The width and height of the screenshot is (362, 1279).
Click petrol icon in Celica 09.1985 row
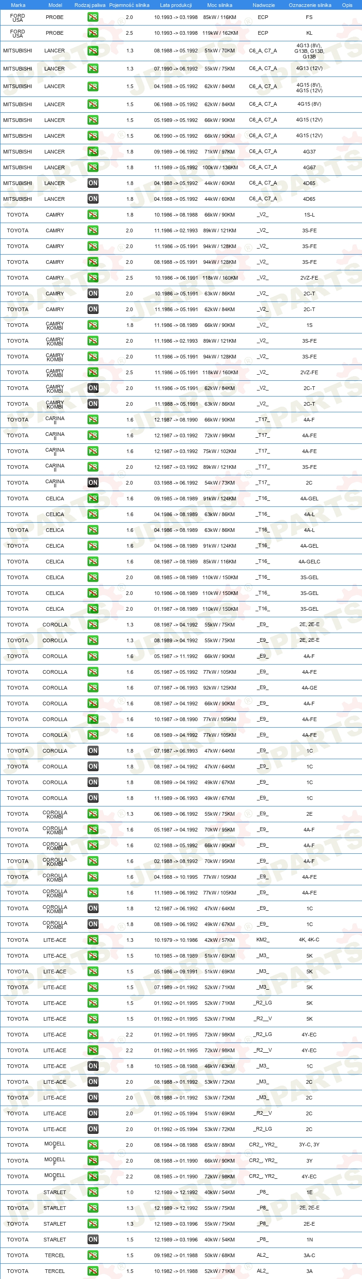93,499
